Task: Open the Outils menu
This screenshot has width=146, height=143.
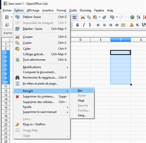Action: coord(73,10)
